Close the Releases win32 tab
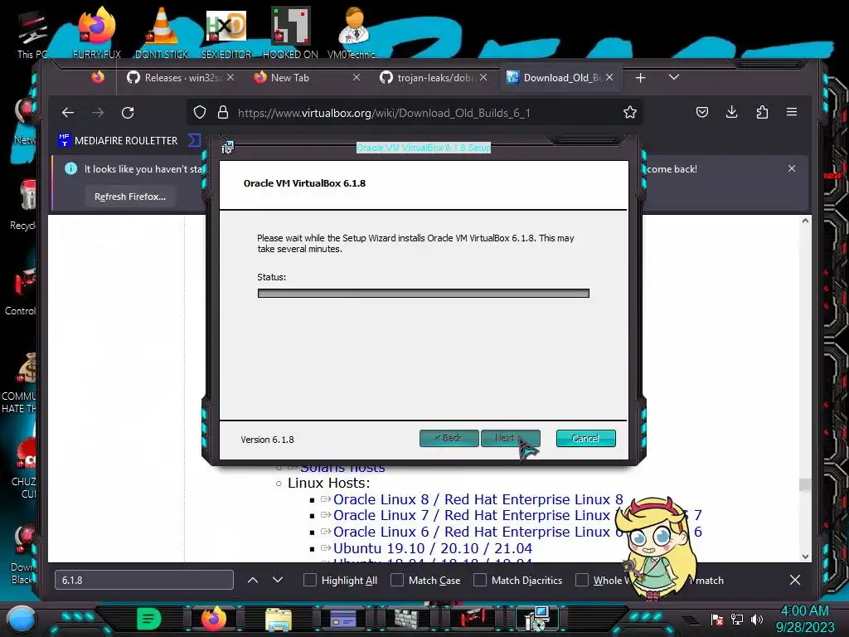849x637 pixels. tap(230, 77)
